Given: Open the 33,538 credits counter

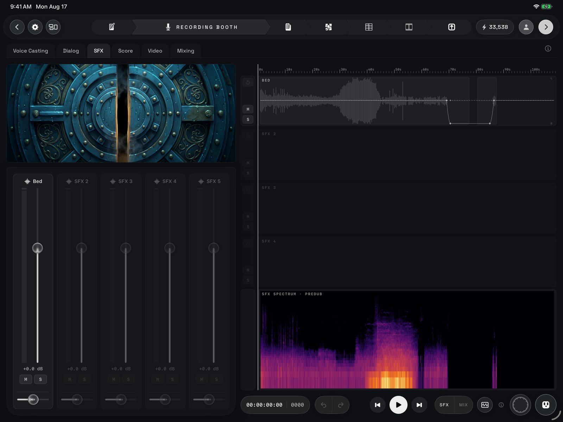Looking at the screenshot, I should pyautogui.click(x=495, y=27).
